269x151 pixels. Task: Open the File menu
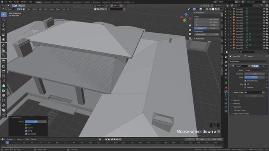coord(6,2)
